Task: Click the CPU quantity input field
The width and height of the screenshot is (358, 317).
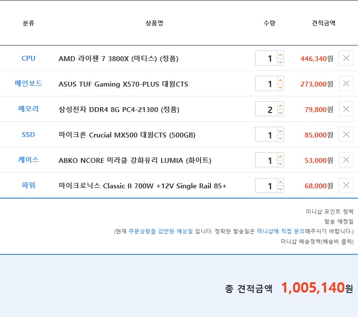Action: pyautogui.click(x=266, y=58)
